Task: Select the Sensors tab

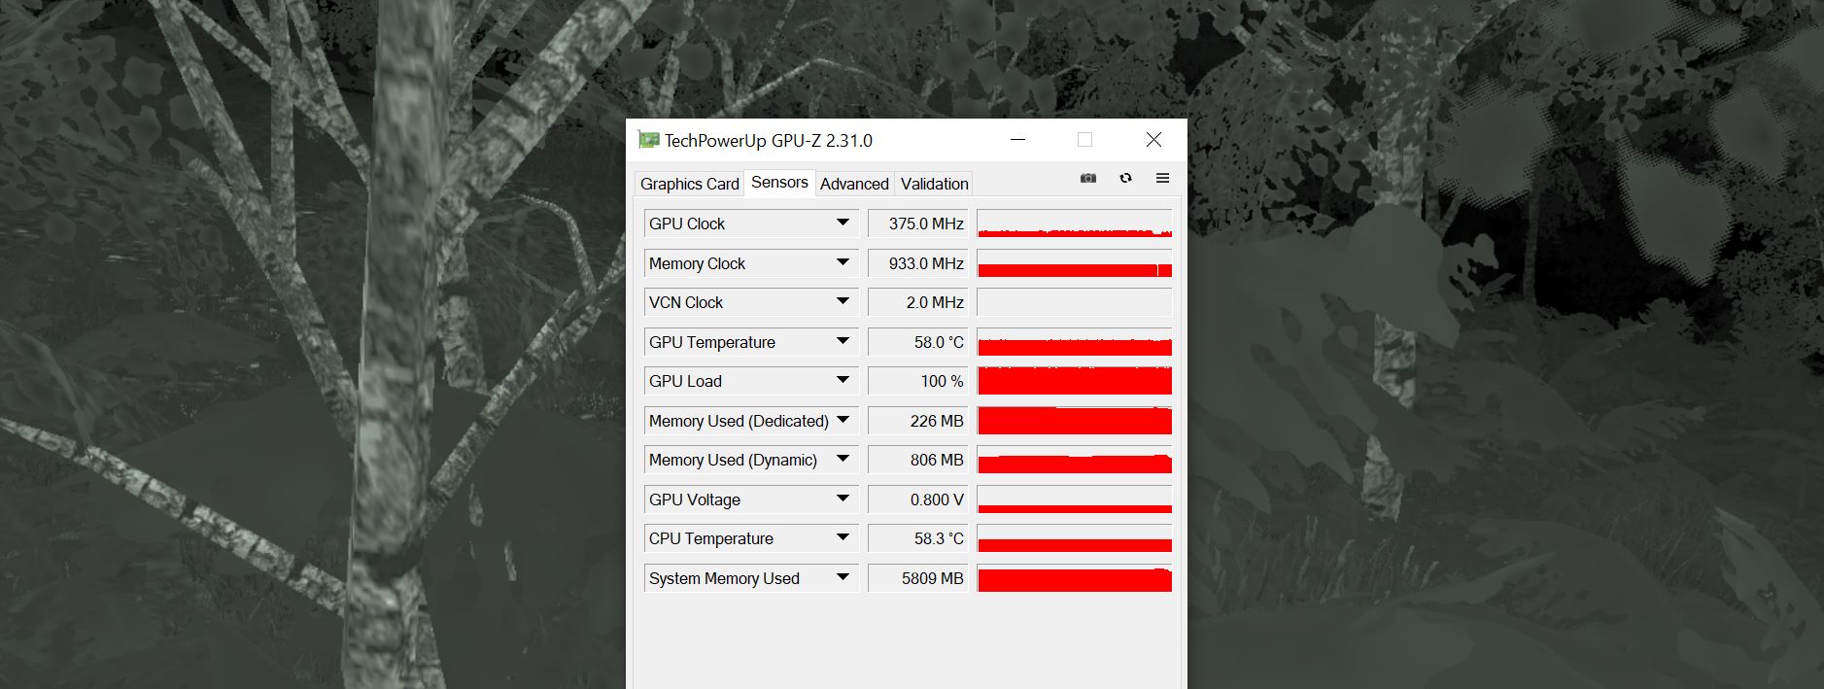Action: click(x=779, y=183)
